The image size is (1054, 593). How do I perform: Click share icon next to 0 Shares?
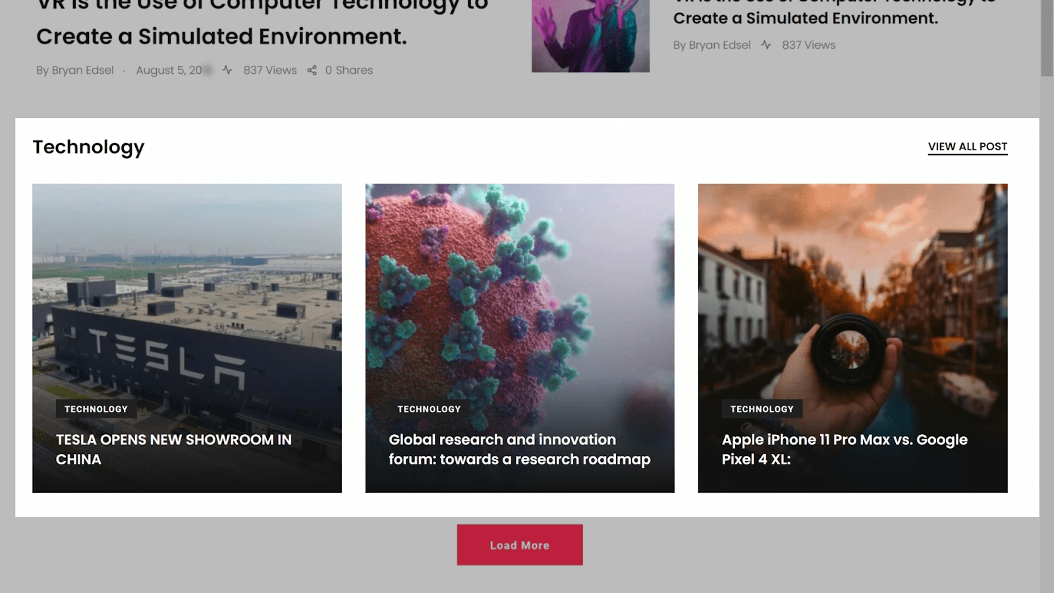(312, 70)
